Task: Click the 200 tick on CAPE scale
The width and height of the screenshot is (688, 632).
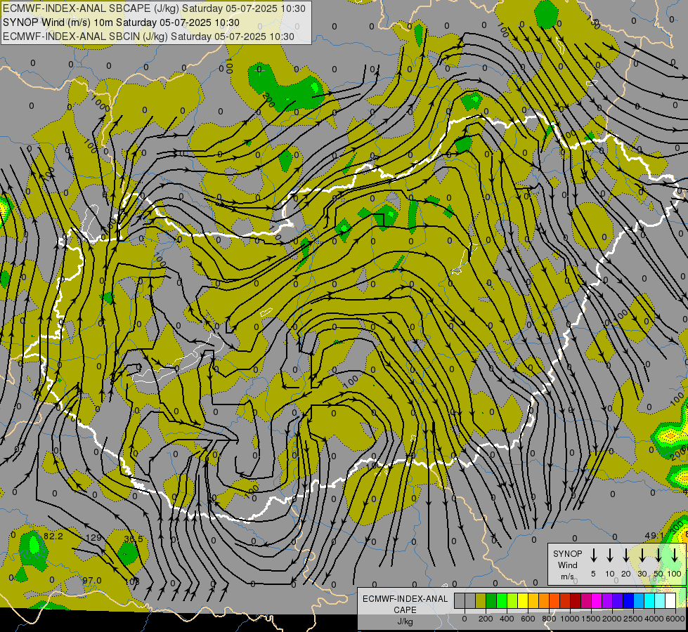Action: coord(486,619)
